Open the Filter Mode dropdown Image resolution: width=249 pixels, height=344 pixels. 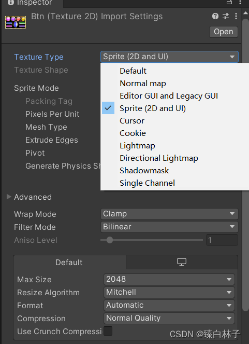169,227
